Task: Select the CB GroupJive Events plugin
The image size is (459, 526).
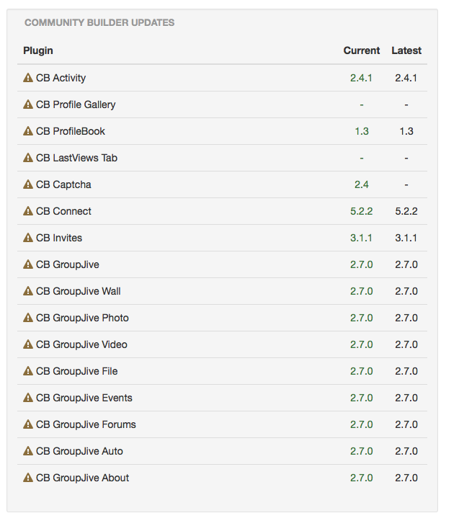Action: (x=84, y=398)
